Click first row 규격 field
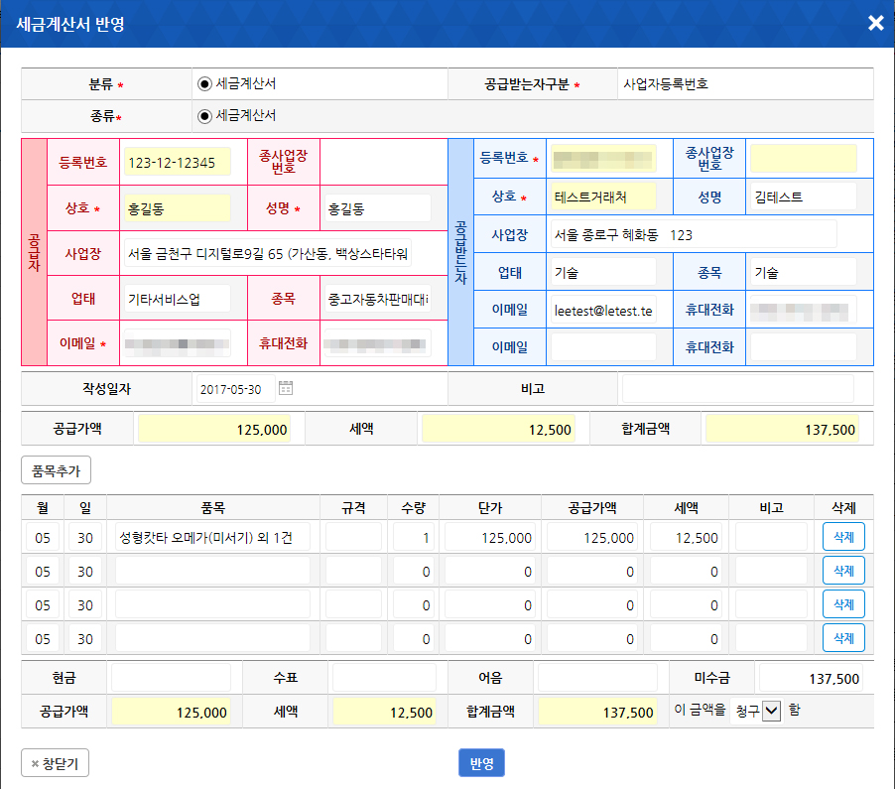 [353, 537]
